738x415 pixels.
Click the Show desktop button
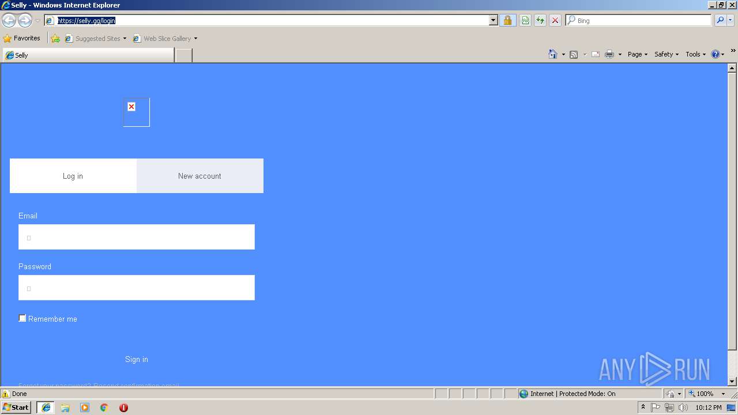click(732, 408)
